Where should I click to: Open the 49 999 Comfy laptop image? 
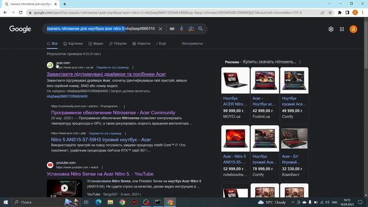pos(294,80)
